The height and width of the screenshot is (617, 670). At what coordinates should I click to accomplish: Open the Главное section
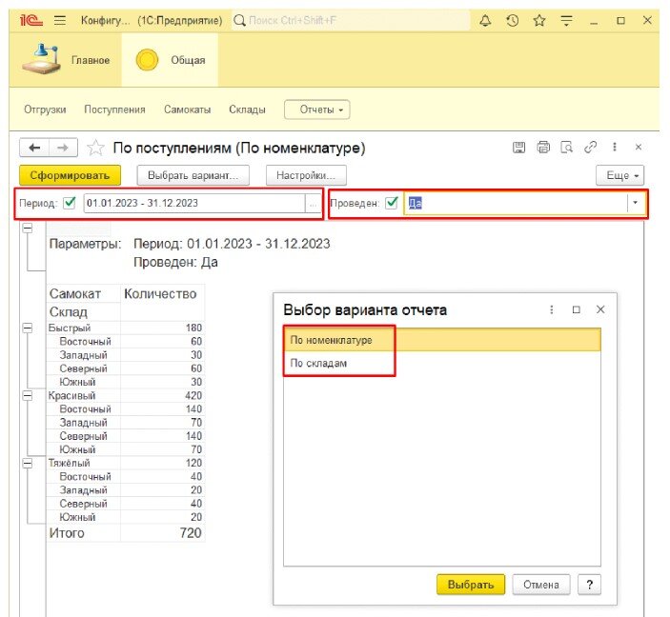click(x=66, y=60)
